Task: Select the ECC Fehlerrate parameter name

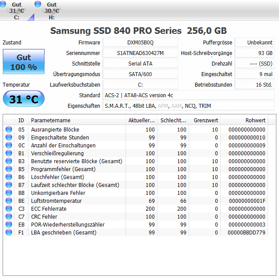Action: (x=49, y=208)
